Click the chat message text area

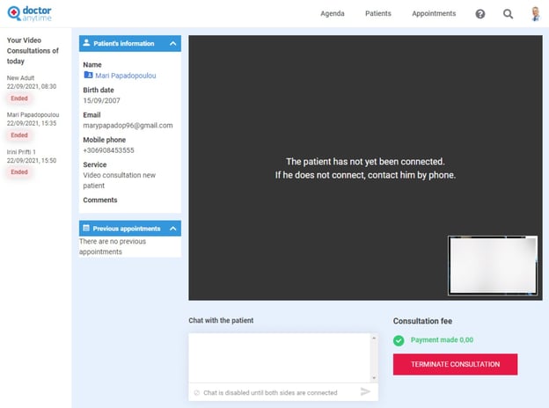click(x=280, y=358)
